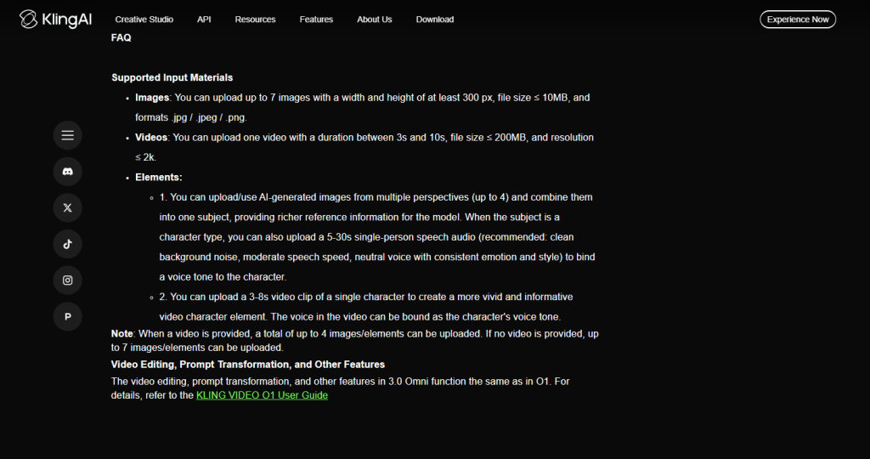Screen dimensions: 870x459
Task: Click the Videos bullet label
Action: tap(151, 138)
